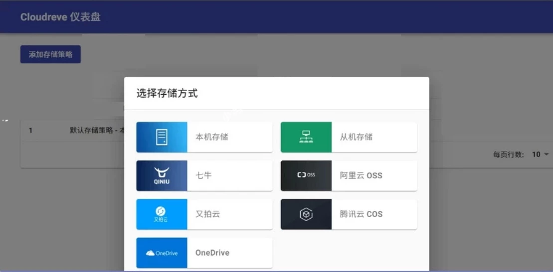Choose the Upyun (又拍云) blue logo
The image size is (553, 272).
pyautogui.click(x=162, y=214)
